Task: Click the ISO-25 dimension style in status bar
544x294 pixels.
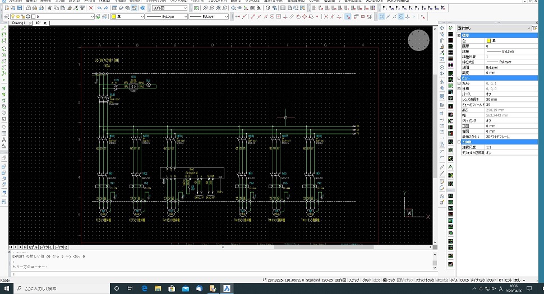Action: (327, 280)
